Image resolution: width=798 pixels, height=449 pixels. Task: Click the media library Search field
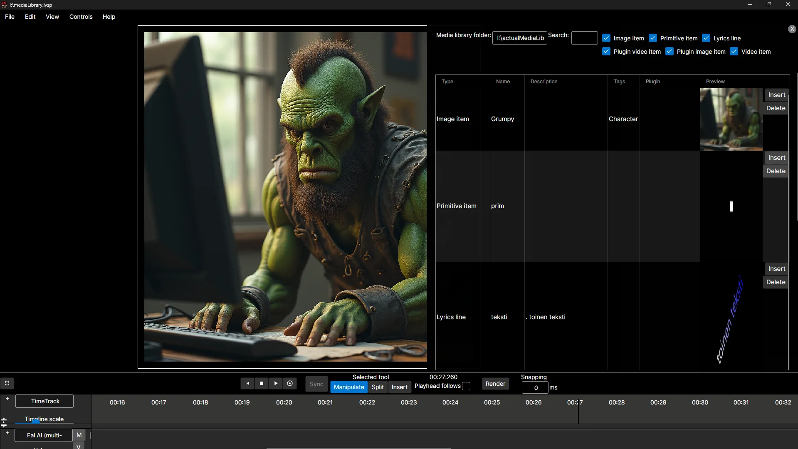tap(584, 38)
